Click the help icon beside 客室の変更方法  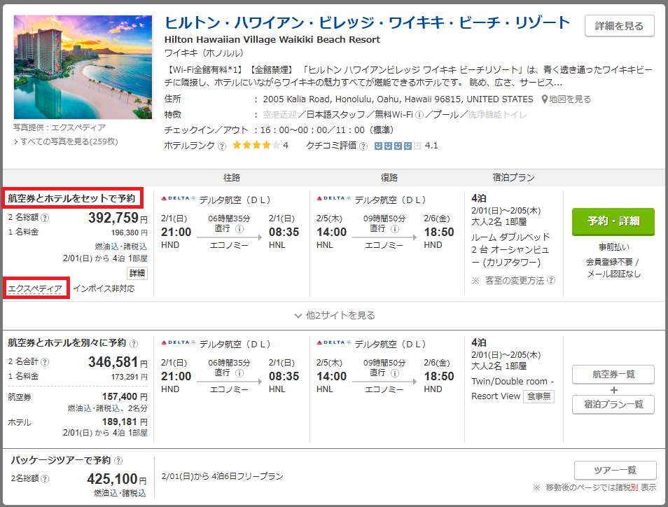point(551,281)
